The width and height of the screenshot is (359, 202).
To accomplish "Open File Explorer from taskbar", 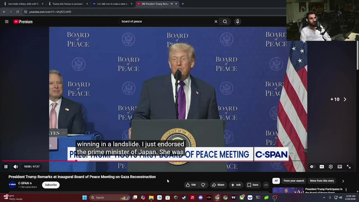I will [151, 198].
